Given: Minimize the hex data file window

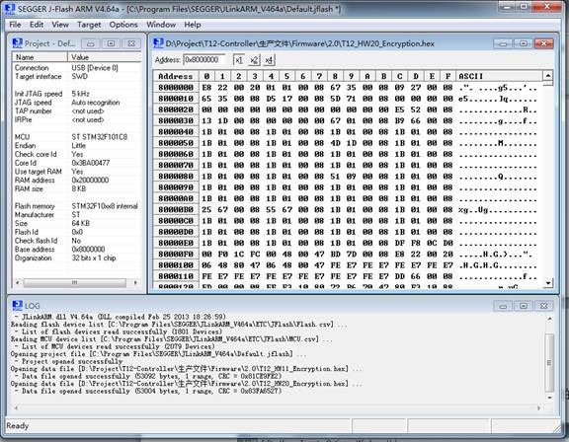Looking at the screenshot, I should pyautogui.click(x=503, y=43).
